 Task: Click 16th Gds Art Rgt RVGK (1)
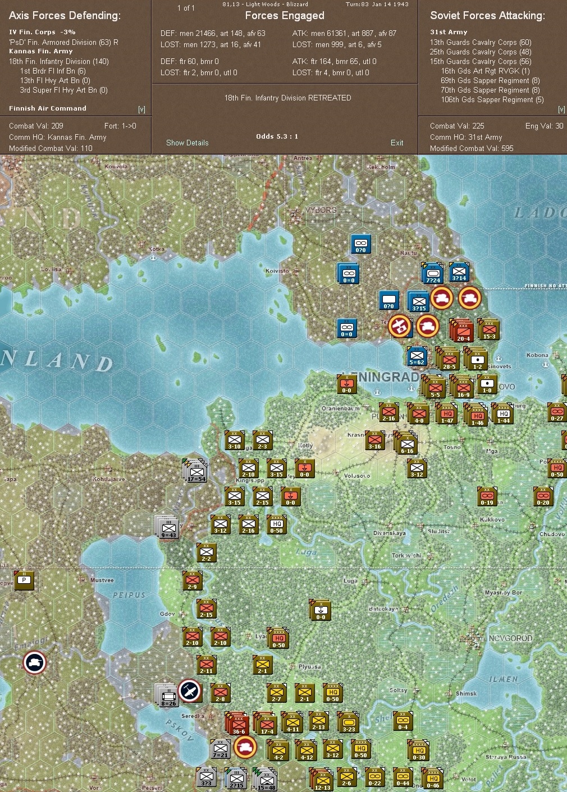486,71
